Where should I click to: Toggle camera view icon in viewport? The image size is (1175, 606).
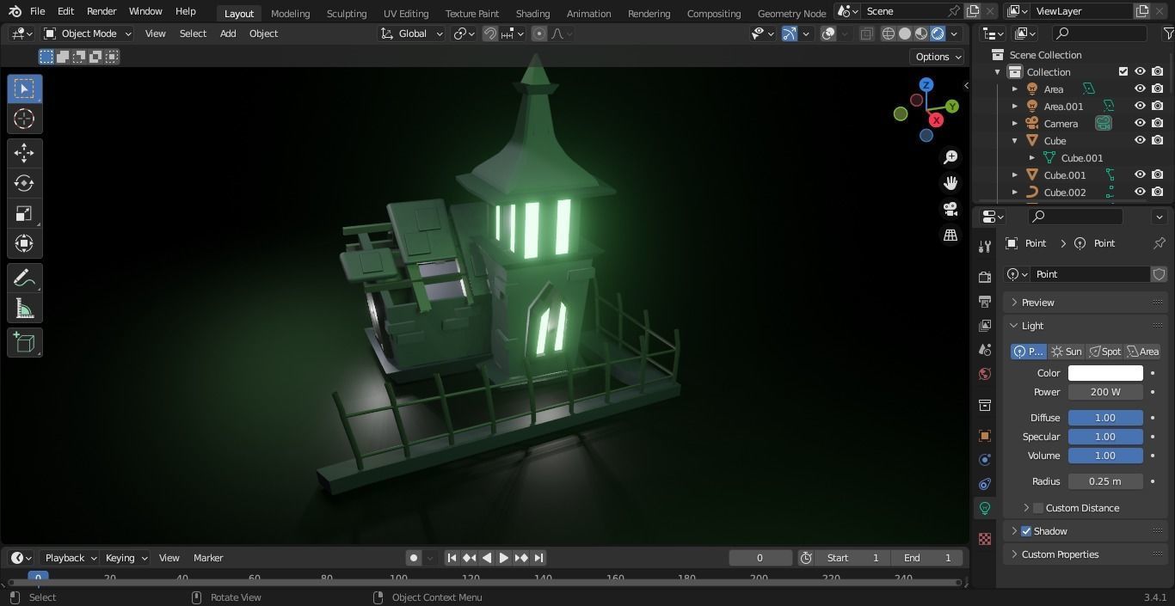coord(950,209)
